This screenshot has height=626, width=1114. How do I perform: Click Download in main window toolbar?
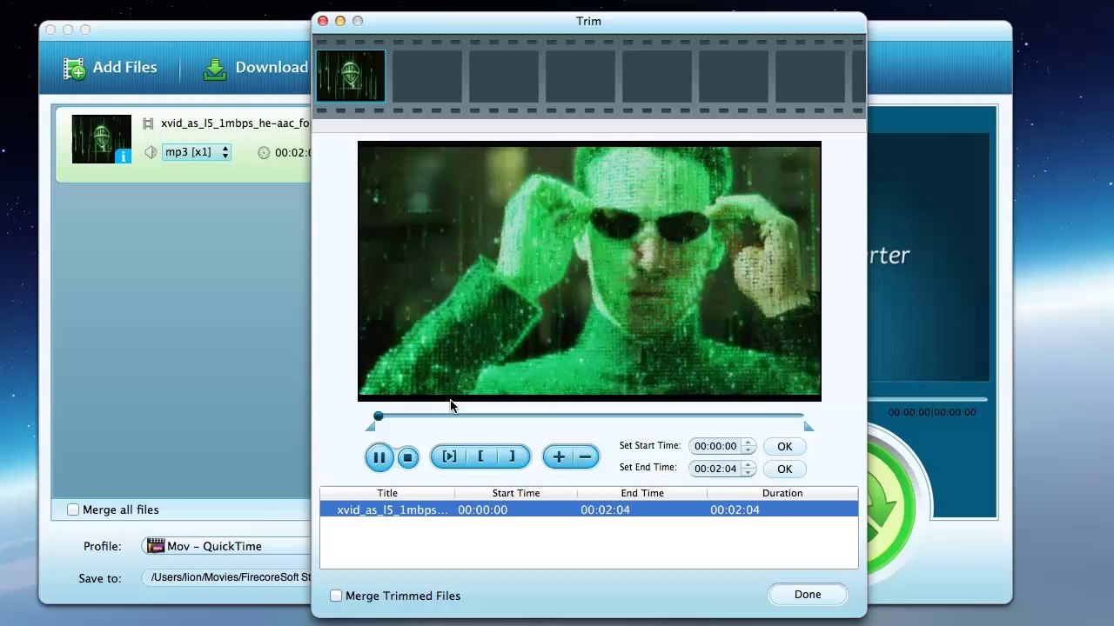click(x=256, y=68)
